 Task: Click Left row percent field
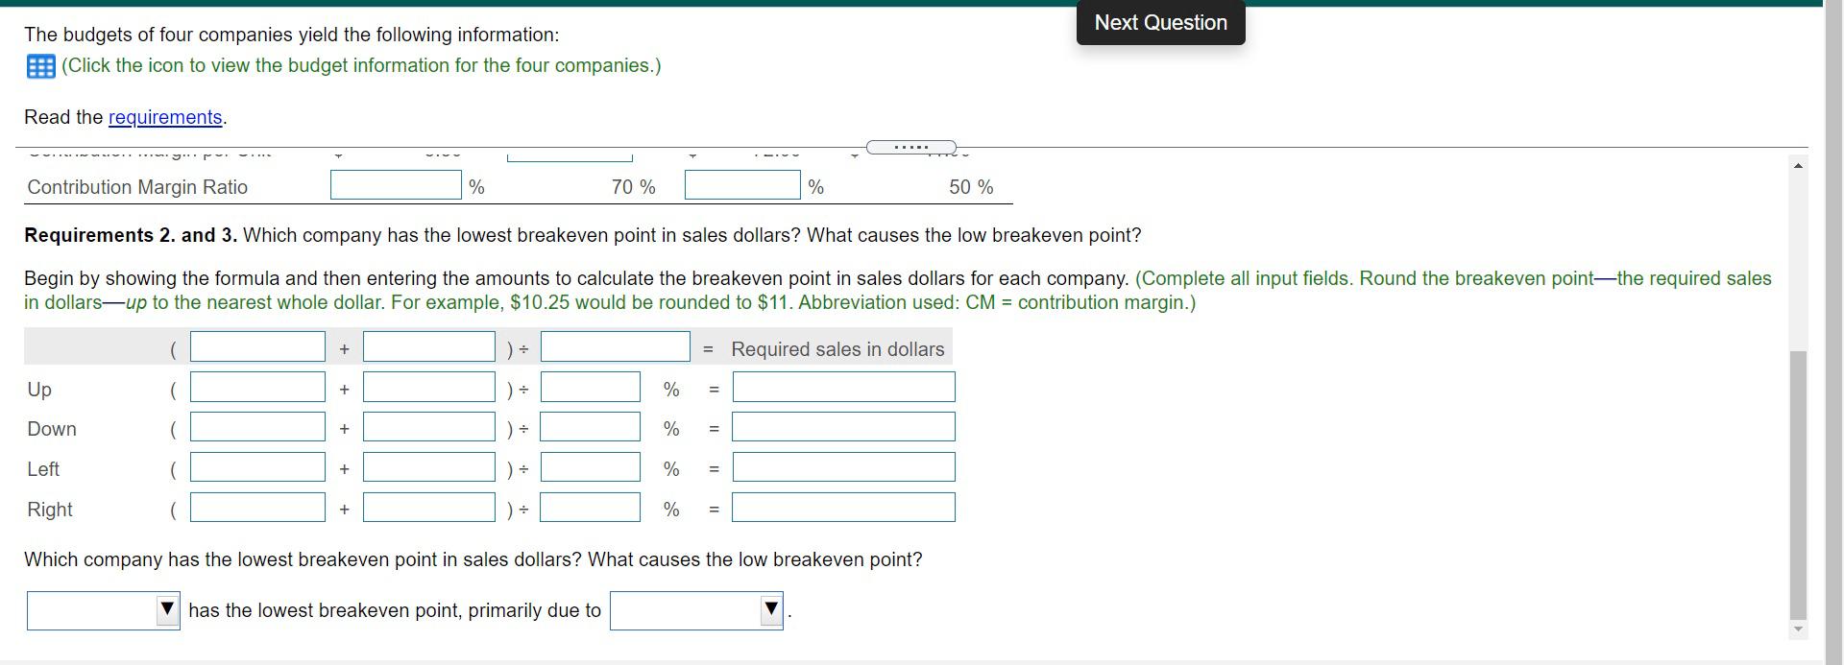click(x=590, y=467)
